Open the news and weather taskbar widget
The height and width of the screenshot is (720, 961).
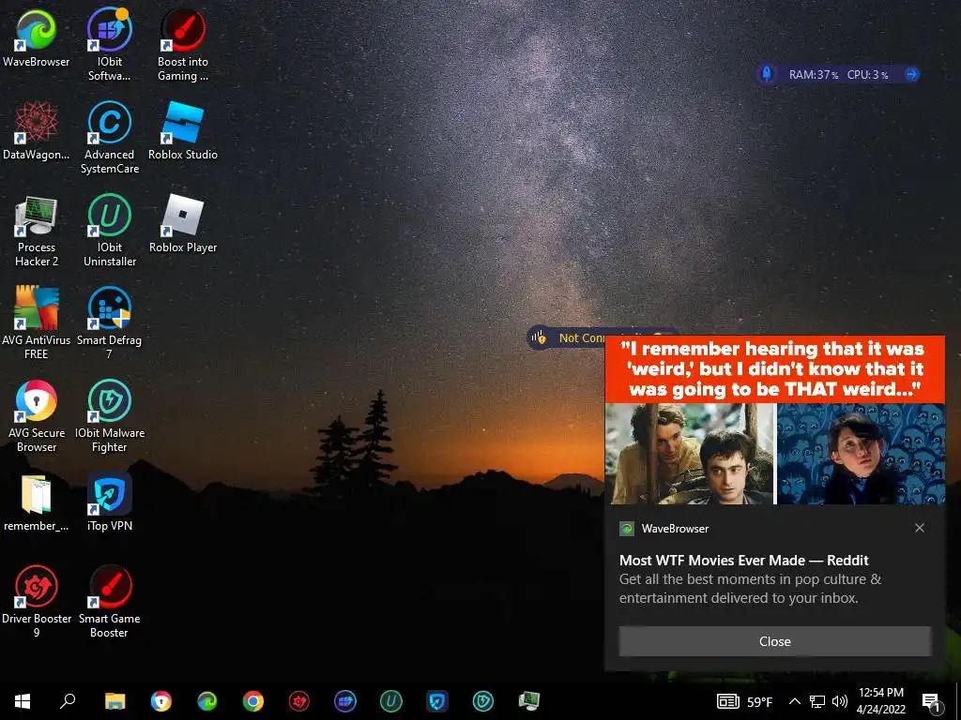pos(744,701)
